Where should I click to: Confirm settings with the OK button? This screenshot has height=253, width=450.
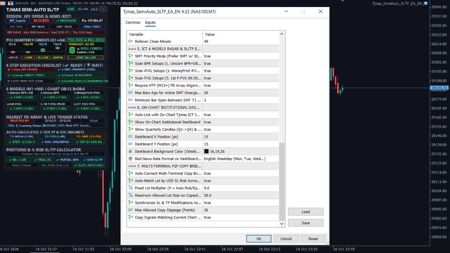click(x=259, y=238)
